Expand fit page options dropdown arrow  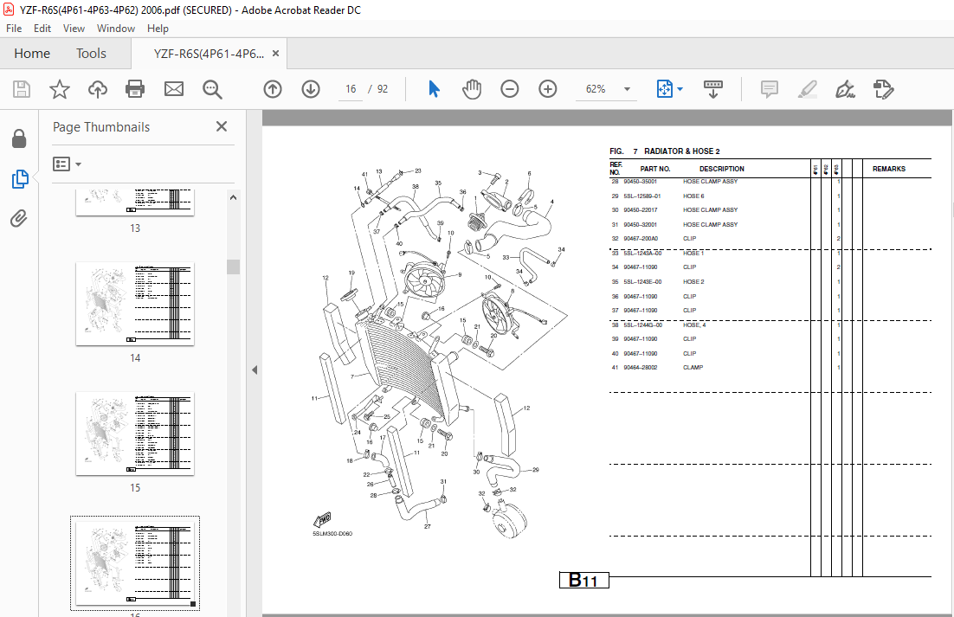[x=680, y=89]
